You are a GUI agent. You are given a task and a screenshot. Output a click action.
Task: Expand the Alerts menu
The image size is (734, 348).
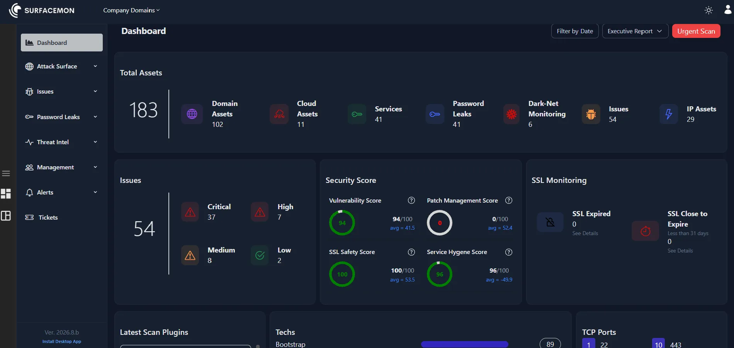click(x=62, y=192)
